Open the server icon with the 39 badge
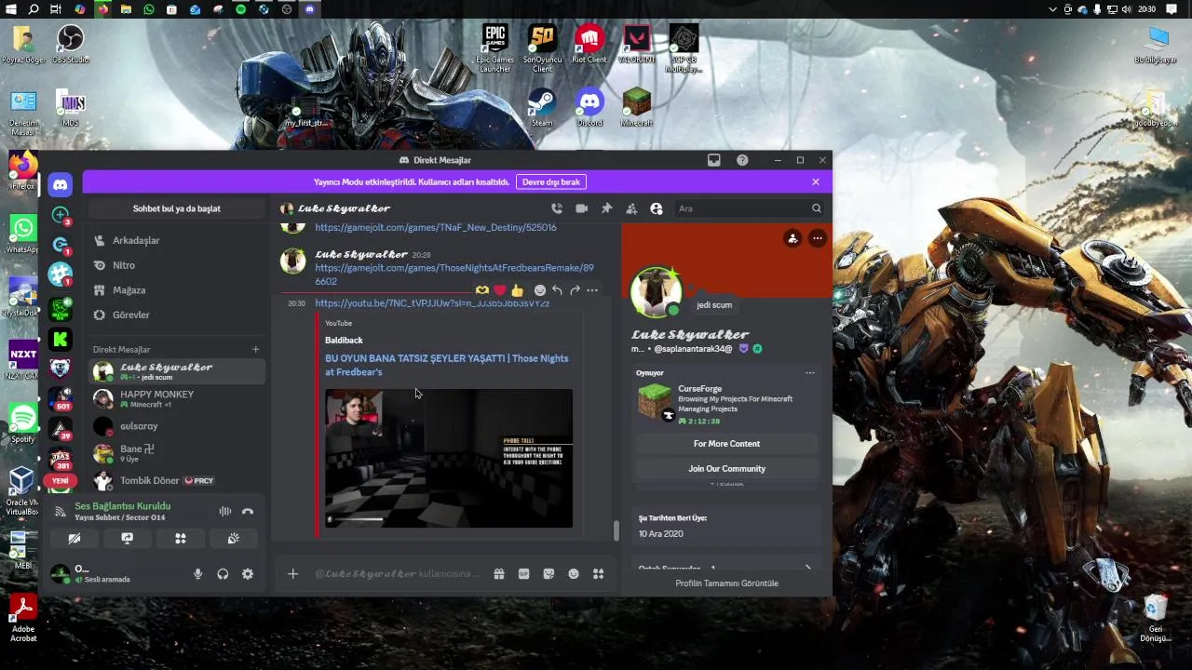1192x670 pixels. tap(60, 430)
